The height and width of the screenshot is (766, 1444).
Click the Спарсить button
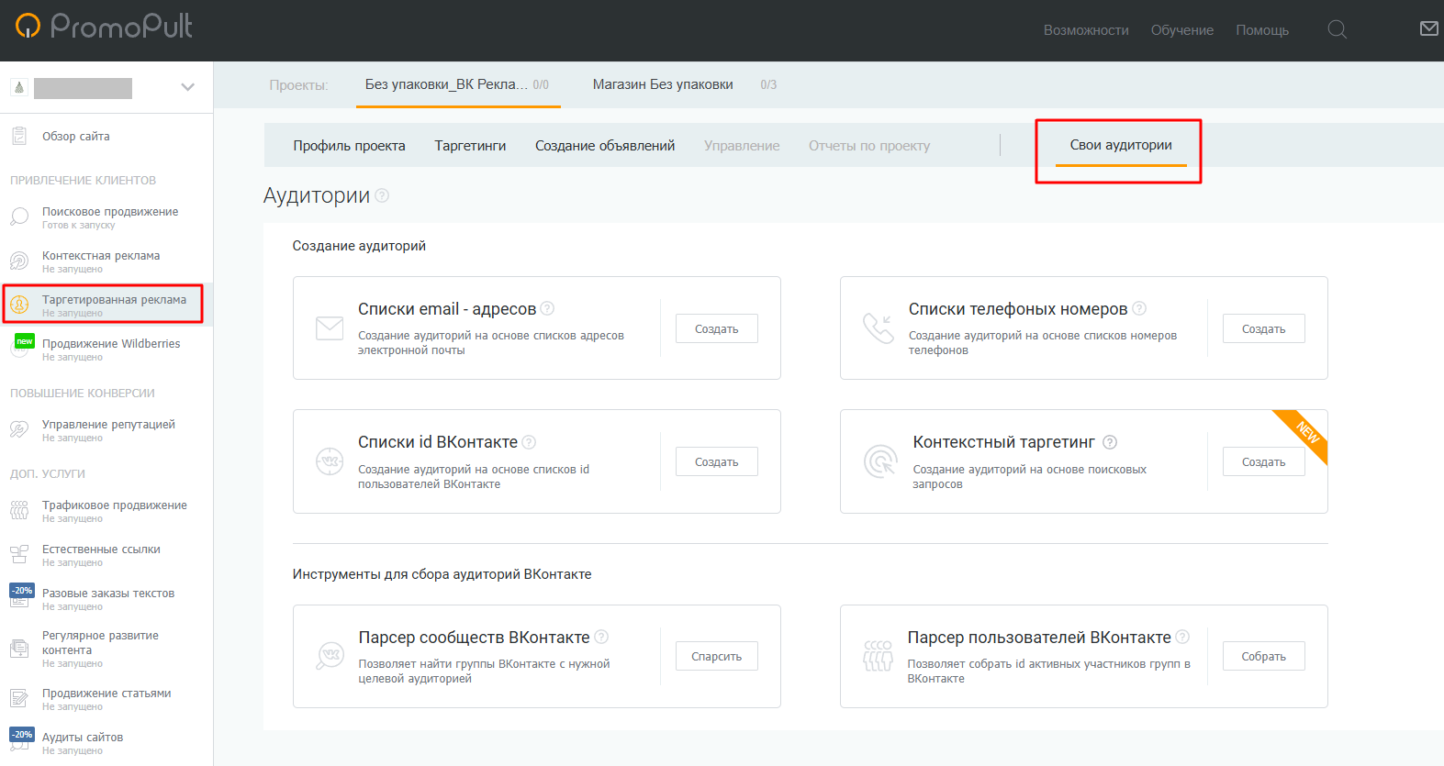(717, 656)
